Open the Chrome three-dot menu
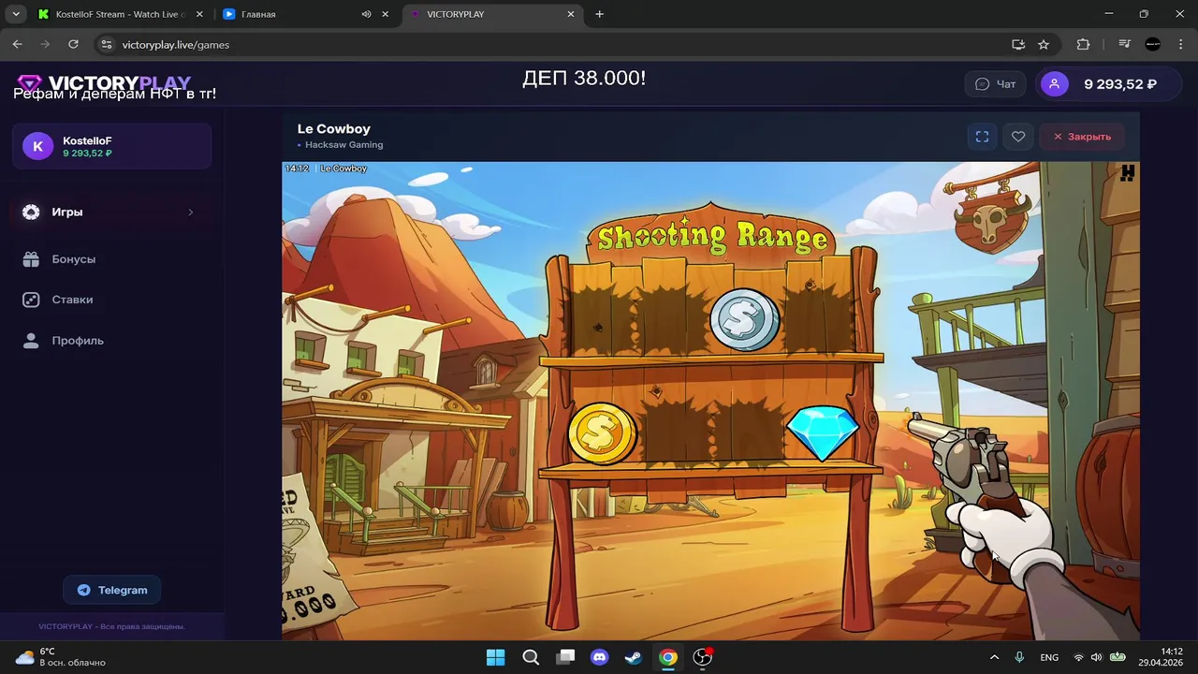The width and height of the screenshot is (1198, 674). coord(1180,44)
